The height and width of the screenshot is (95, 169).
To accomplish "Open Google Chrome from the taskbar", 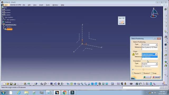I will [x=65, y=93].
